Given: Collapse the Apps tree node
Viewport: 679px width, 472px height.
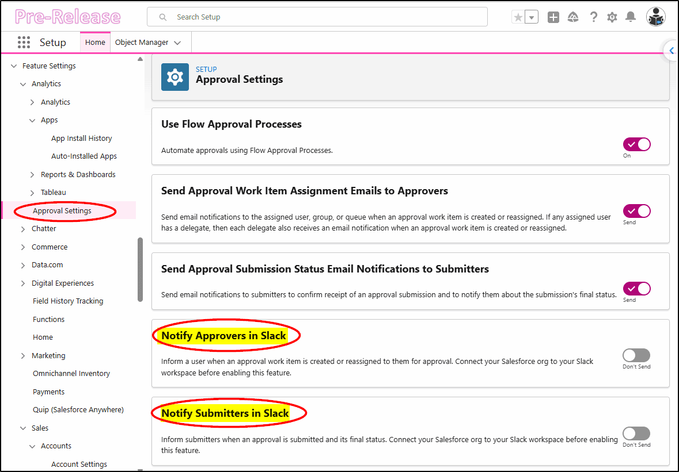Looking at the screenshot, I should click(x=32, y=120).
